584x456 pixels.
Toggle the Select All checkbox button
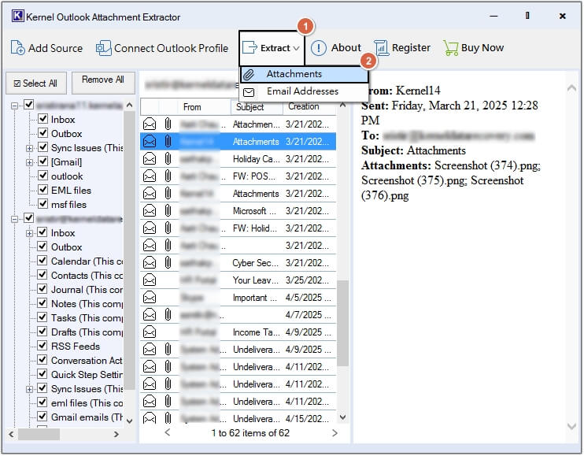(x=35, y=83)
